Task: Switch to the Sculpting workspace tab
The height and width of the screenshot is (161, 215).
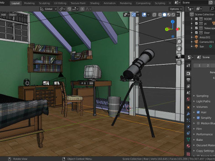Action: point(44,3)
